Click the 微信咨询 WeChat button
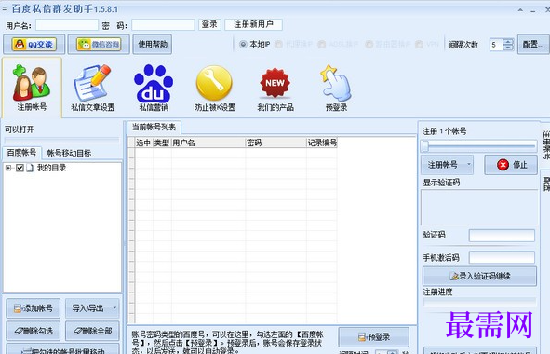 point(99,45)
